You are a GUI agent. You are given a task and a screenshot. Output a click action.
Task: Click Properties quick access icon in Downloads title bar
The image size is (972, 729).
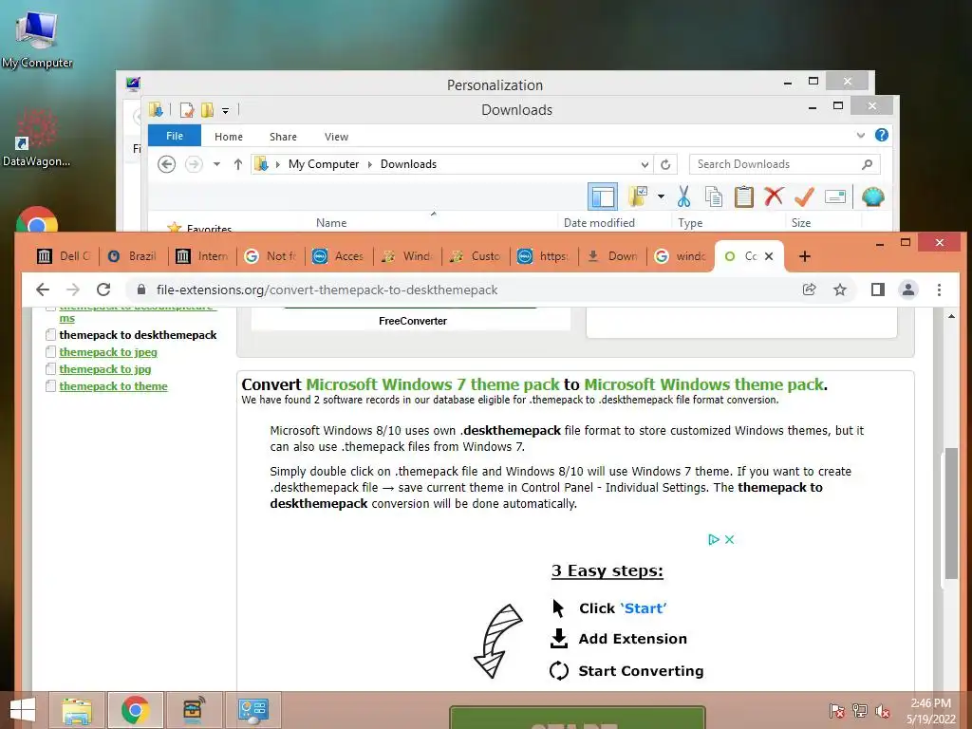(x=187, y=110)
